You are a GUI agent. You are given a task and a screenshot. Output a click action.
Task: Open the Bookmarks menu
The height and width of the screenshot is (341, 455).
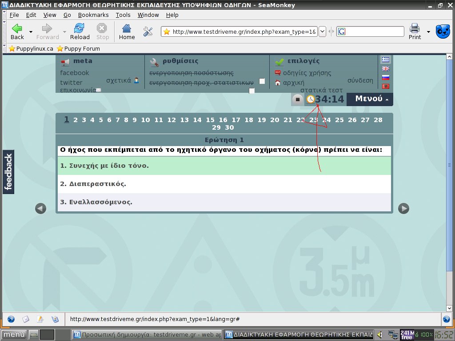(93, 15)
